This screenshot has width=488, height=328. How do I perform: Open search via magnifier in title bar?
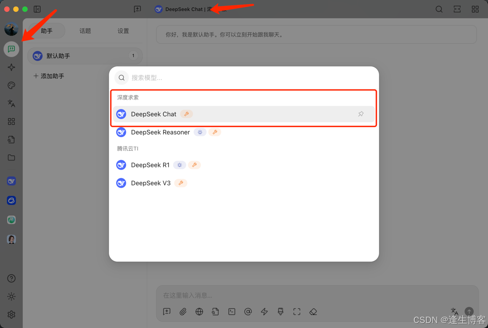pyautogui.click(x=439, y=10)
